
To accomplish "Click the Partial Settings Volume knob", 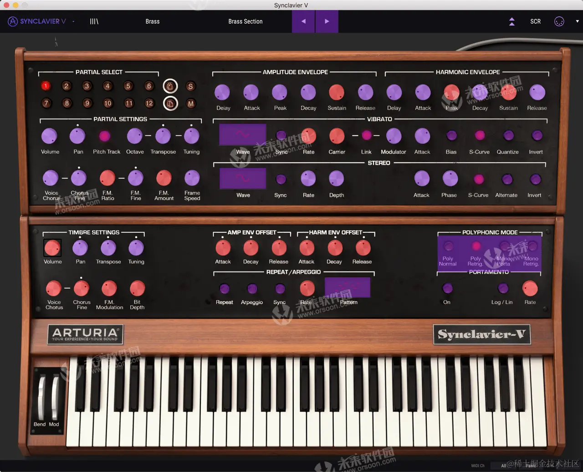I will click(49, 136).
